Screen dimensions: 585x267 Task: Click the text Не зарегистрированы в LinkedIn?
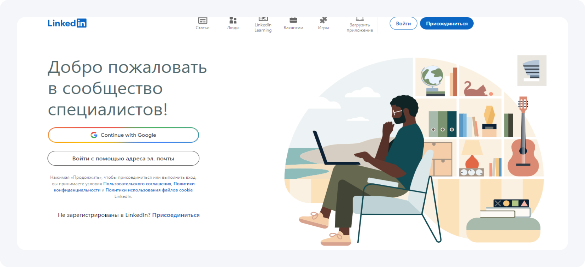tap(104, 215)
